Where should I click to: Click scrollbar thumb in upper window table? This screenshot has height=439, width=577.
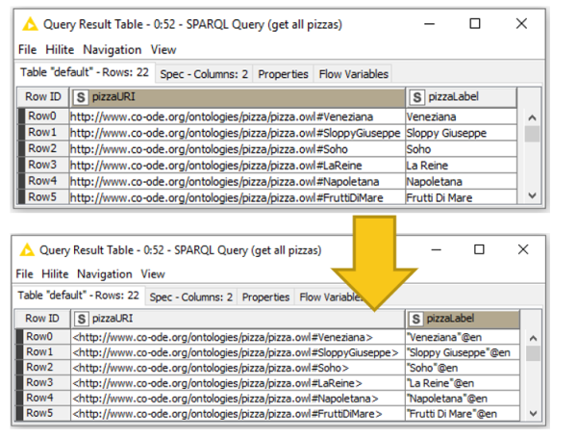click(x=532, y=134)
